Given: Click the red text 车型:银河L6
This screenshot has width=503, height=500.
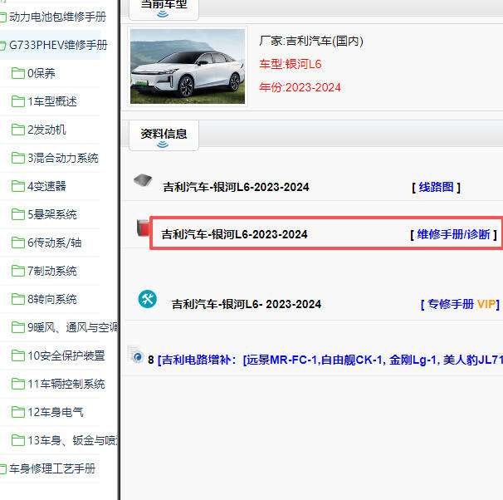Looking at the screenshot, I should pyautogui.click(x=291, y=64).
